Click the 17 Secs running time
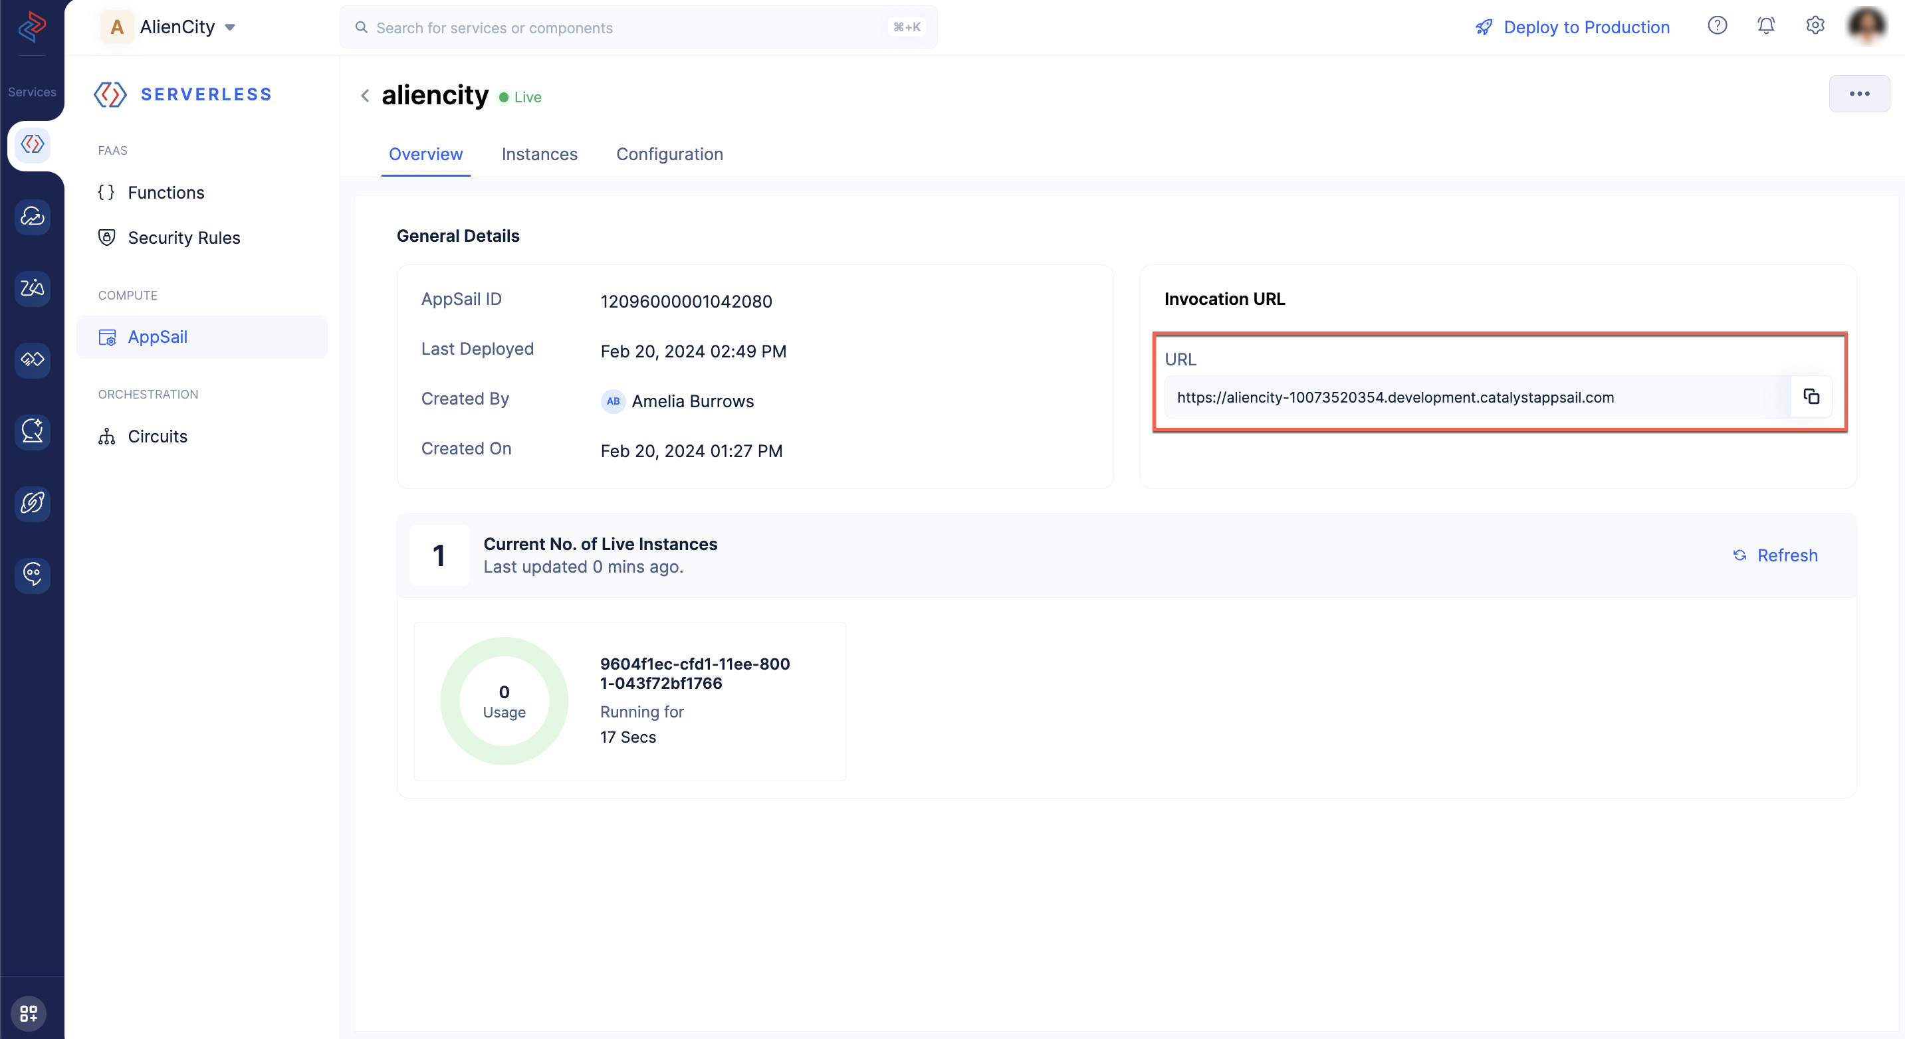 click(x=628, y=737)
